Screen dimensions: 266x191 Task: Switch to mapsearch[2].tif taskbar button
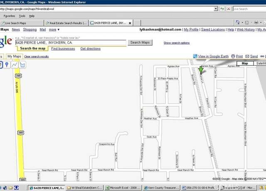click(238, 188)
